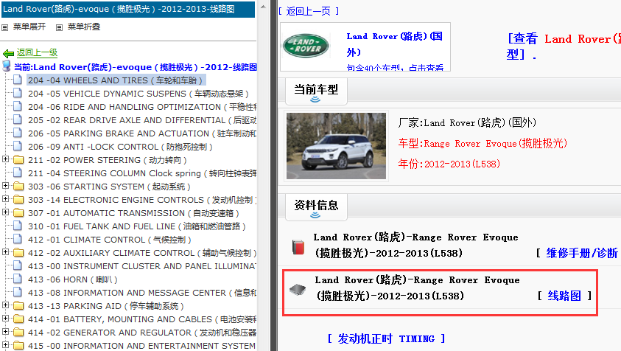Click the current node icon before 当前:Land Rover

[7, 66]
